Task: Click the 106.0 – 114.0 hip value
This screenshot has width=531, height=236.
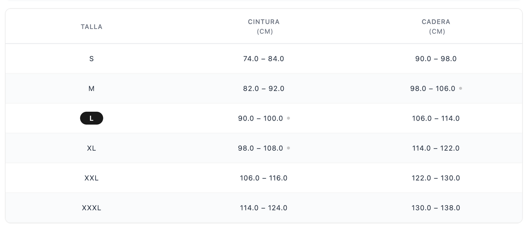Action: 436,118
